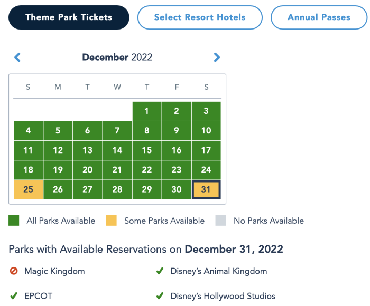The height and width of the screenshot is (306, 370).
Task: Click the EPCOT green checkmark
Action: click(x=14, y=296)
